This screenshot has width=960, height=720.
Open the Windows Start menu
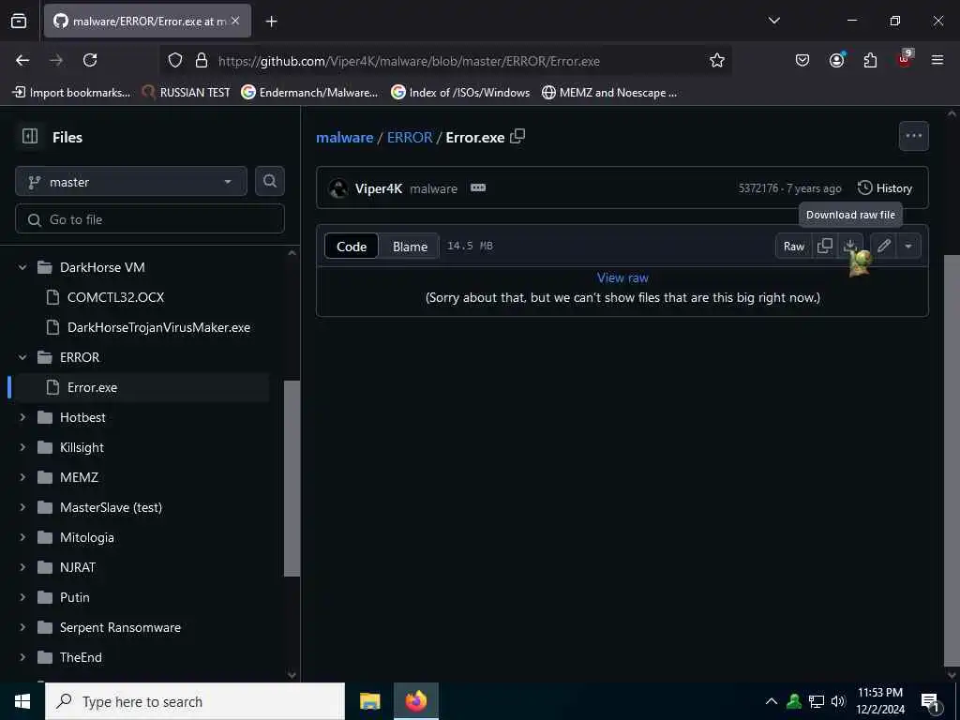(22, 701)
